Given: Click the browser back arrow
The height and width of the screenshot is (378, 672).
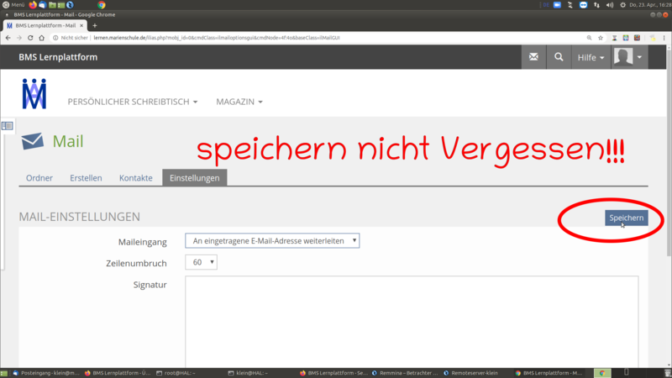Looking at the screenshot, I should 8,38.
